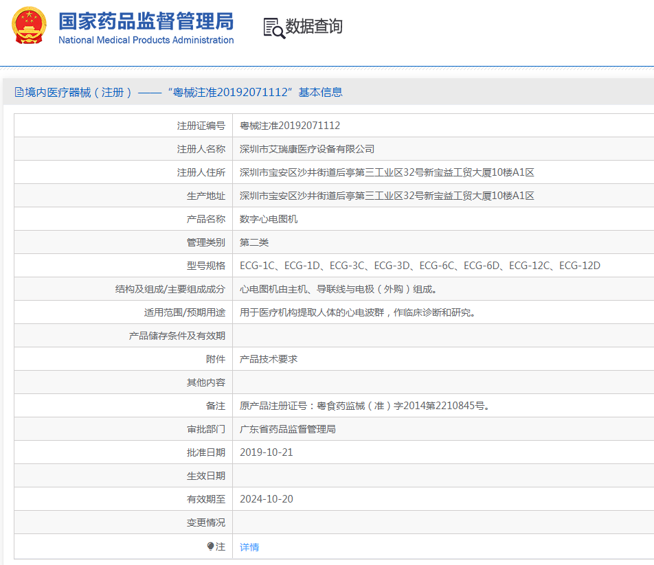Screen dimensions: 654x565
Task: Click the 结构及组成/主要组成成分 label
Action: coord(170,289)
